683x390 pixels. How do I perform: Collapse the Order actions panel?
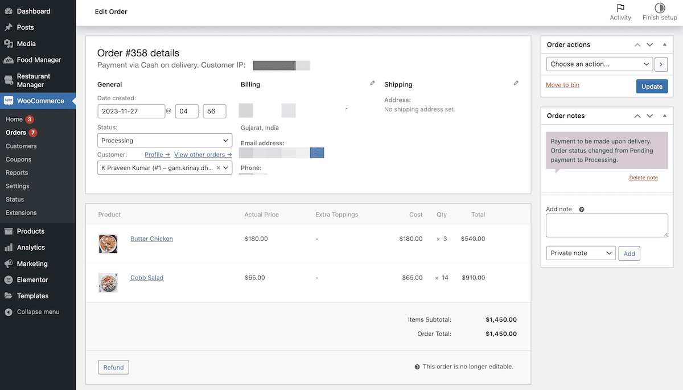point(665,44)
